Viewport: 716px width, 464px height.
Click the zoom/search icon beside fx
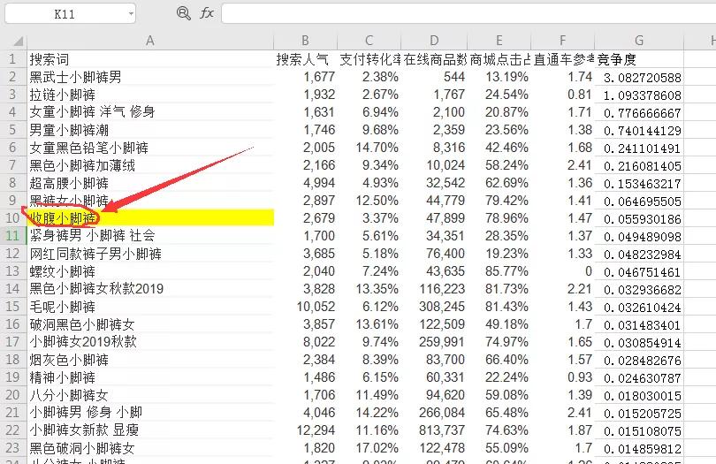point(184,12)
